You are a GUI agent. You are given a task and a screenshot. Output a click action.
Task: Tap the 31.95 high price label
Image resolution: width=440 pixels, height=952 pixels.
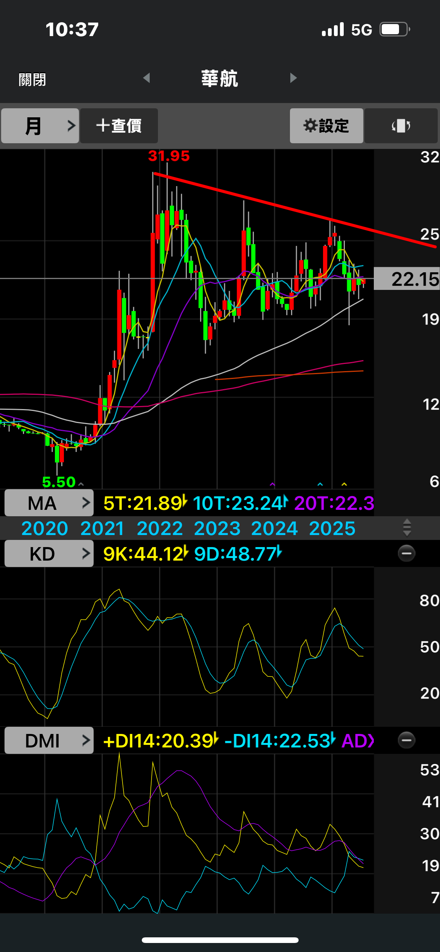(169, 156)
